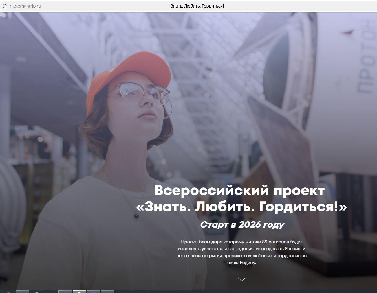Click the «Всероссийский проект» heading line
Viewport: 377px width, 293px height.
tap(239, 191)
